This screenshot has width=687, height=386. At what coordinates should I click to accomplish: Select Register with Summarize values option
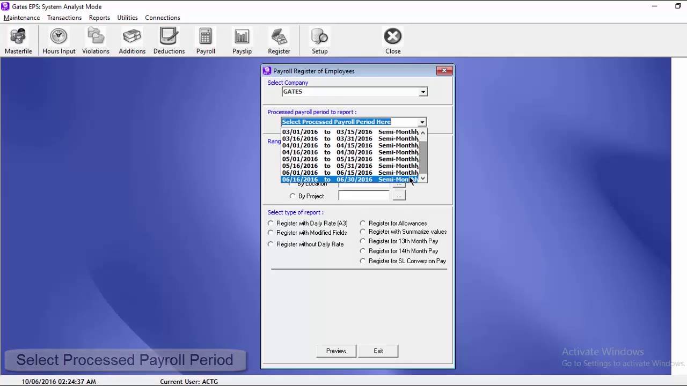(x=363, y=232)
